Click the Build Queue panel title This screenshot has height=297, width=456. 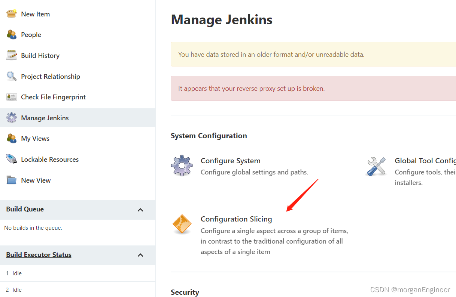25,209
